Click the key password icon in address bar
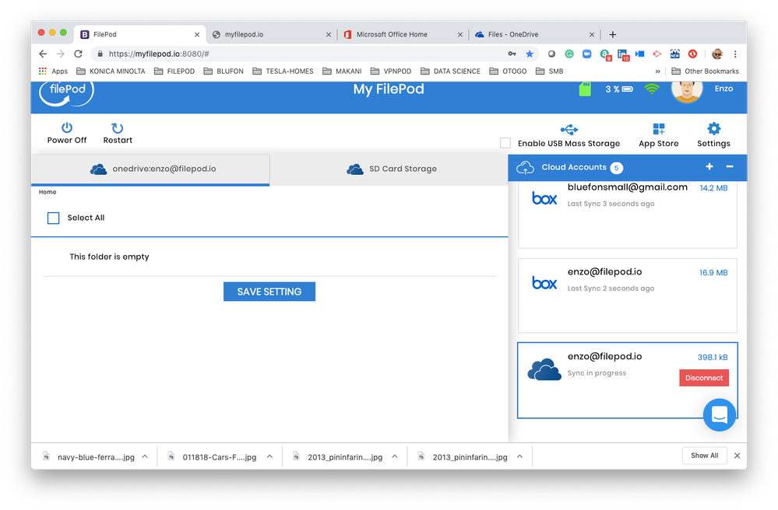This screenshot has width=778, height=510. click(x=512, y=54)
